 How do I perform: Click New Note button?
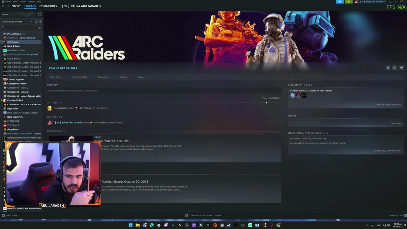396,123
